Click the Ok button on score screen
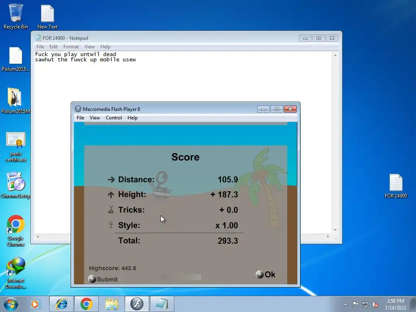Image resolution: width=416 pixels, height=312 pixels. (266, 274)
